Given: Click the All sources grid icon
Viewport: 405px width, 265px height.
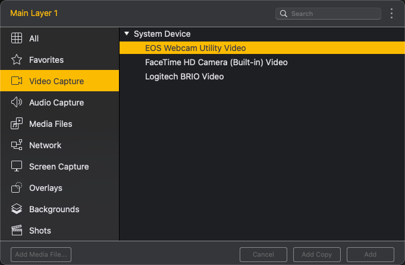Looking at the screenshot, I should point(17,39).
